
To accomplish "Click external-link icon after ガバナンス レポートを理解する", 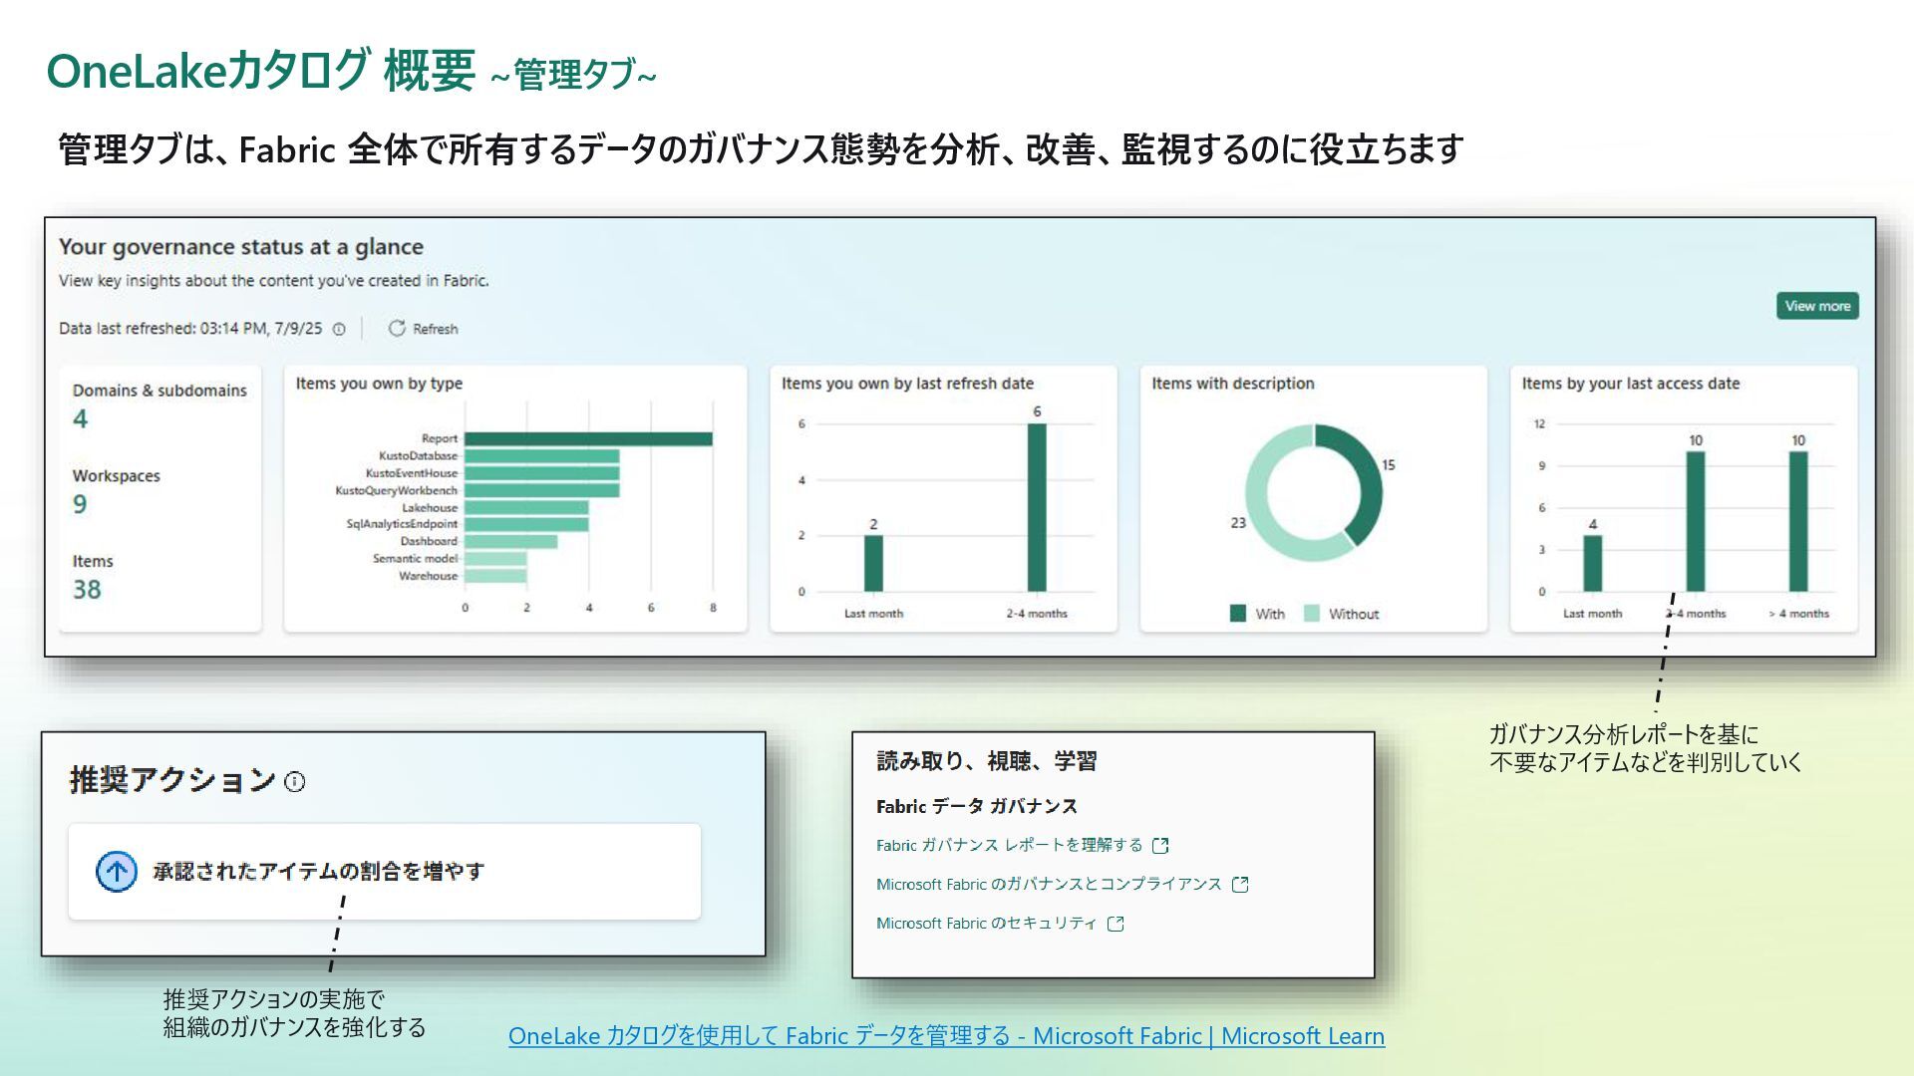I will (x=1160, y=846).
